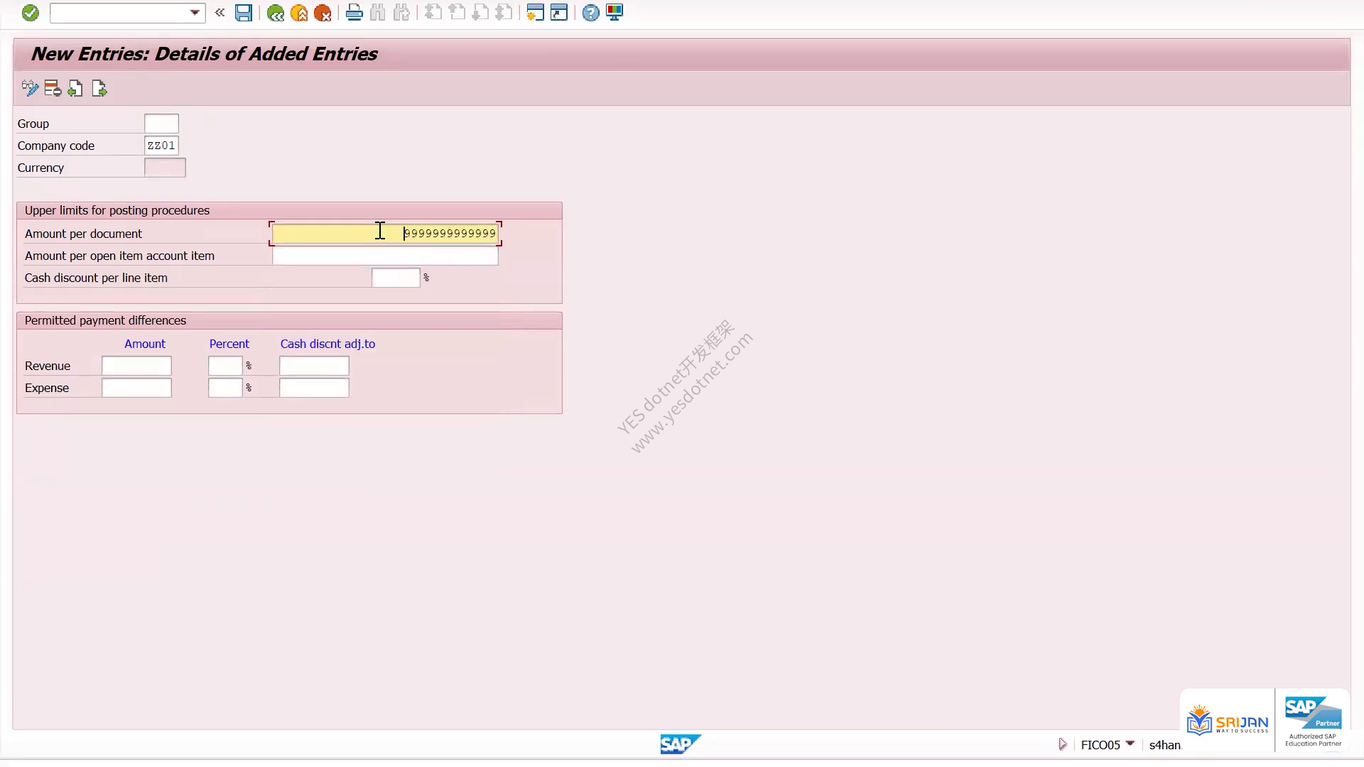Screen dimensions: 1364x767
Task: Click the Revenue Percent field
Action: coord(225,366)
